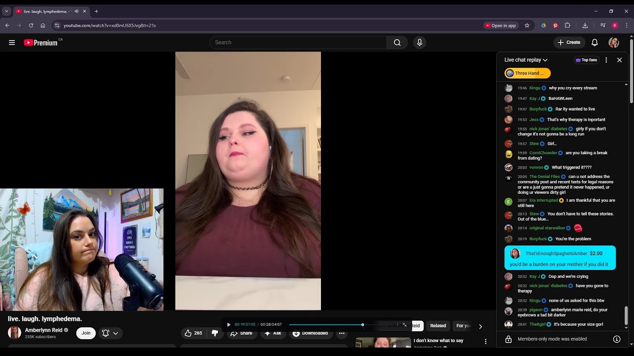The height and width of the screenshot is (356, 634).
Task: Click the Ask button
Action: tap(272, 333)
